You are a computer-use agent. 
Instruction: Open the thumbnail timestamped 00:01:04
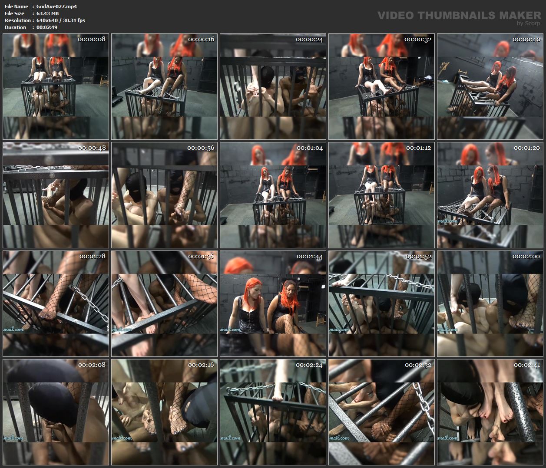pyautogui.click(x=272, y=195)
